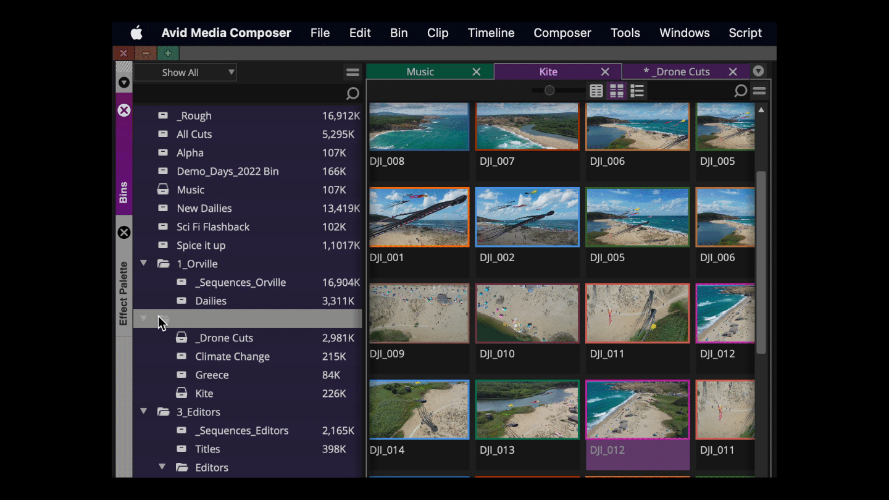
Task: Switch the Kite bin to Text view
Action: pyautogui.click(x=596, y=91)
